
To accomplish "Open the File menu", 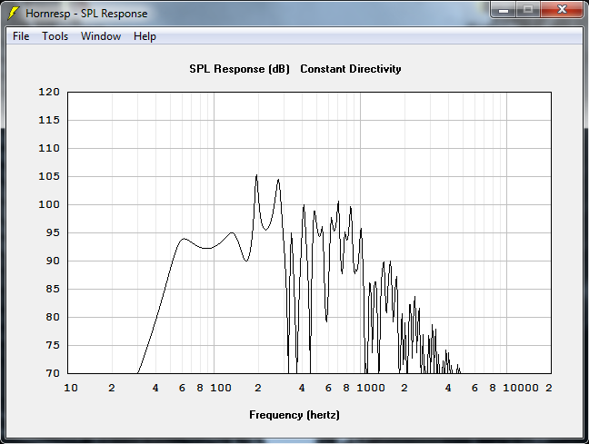I will 21,36.
